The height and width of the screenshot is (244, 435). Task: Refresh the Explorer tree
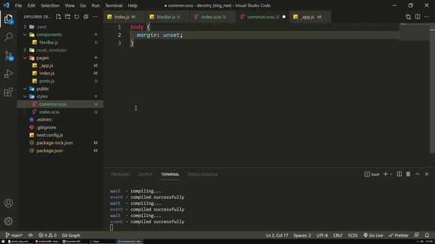77,17
